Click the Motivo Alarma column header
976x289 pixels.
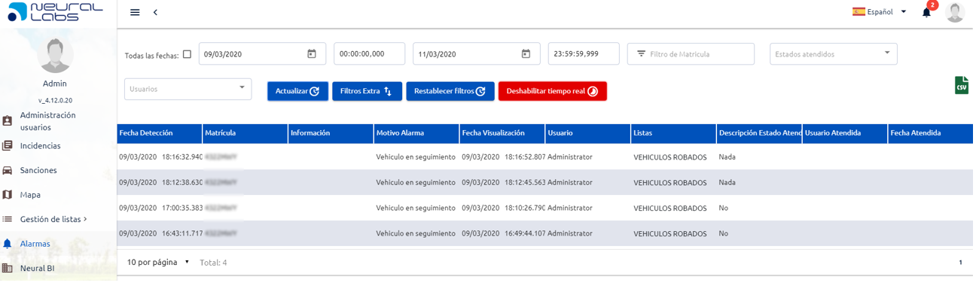point(417,133)
